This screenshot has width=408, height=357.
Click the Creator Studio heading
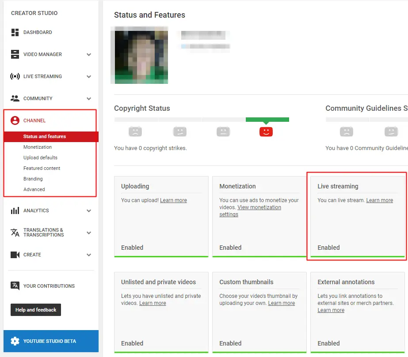34,13
